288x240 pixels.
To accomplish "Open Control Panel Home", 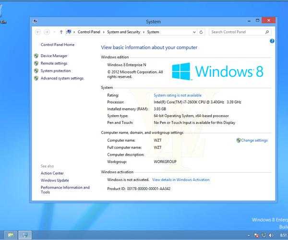I will (x=58, y=45).
